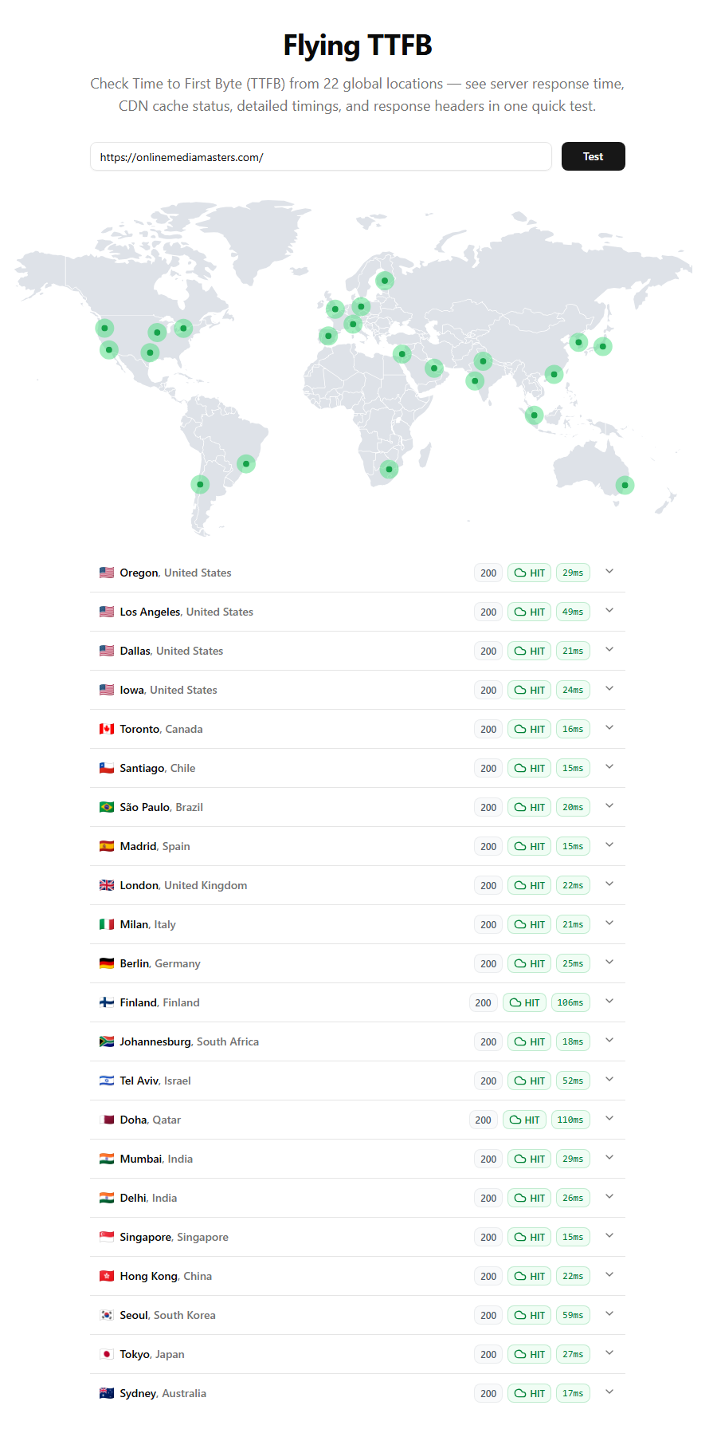The width and height of the screenshot is (717, 1437).
Task: Expand the Toronto, Canada details chevron
Action: (609, 728)
